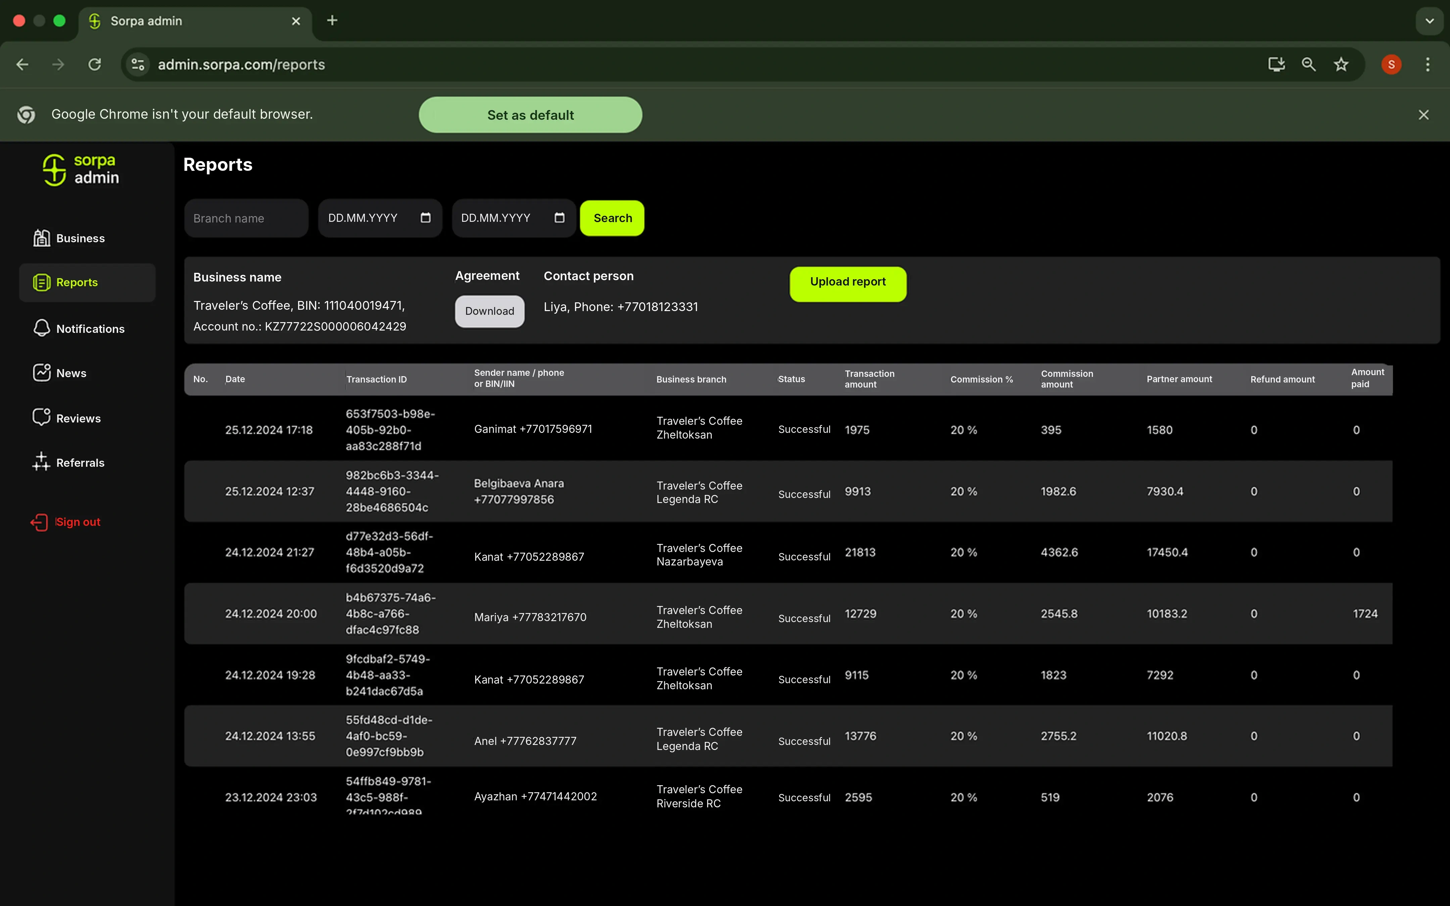The width and height of the screenshot is (1450, 906).
Task: Dismiss the default browser notification bar
Action: 1423,114
